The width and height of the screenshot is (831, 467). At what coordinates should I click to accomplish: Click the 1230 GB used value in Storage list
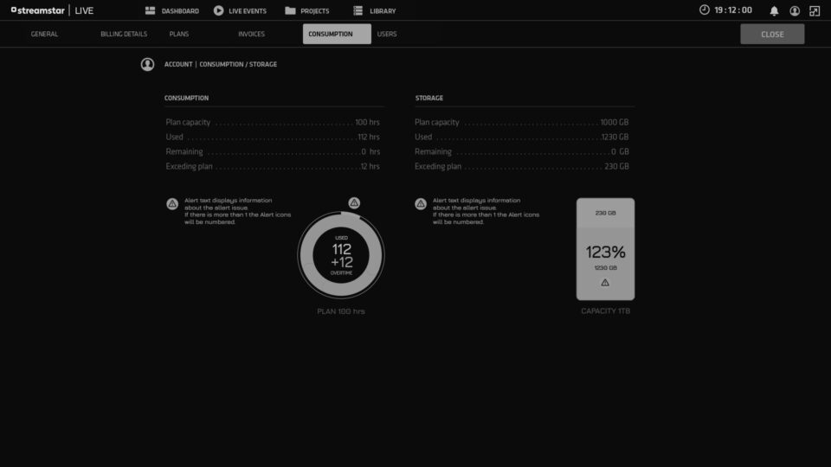pos(615,138)
